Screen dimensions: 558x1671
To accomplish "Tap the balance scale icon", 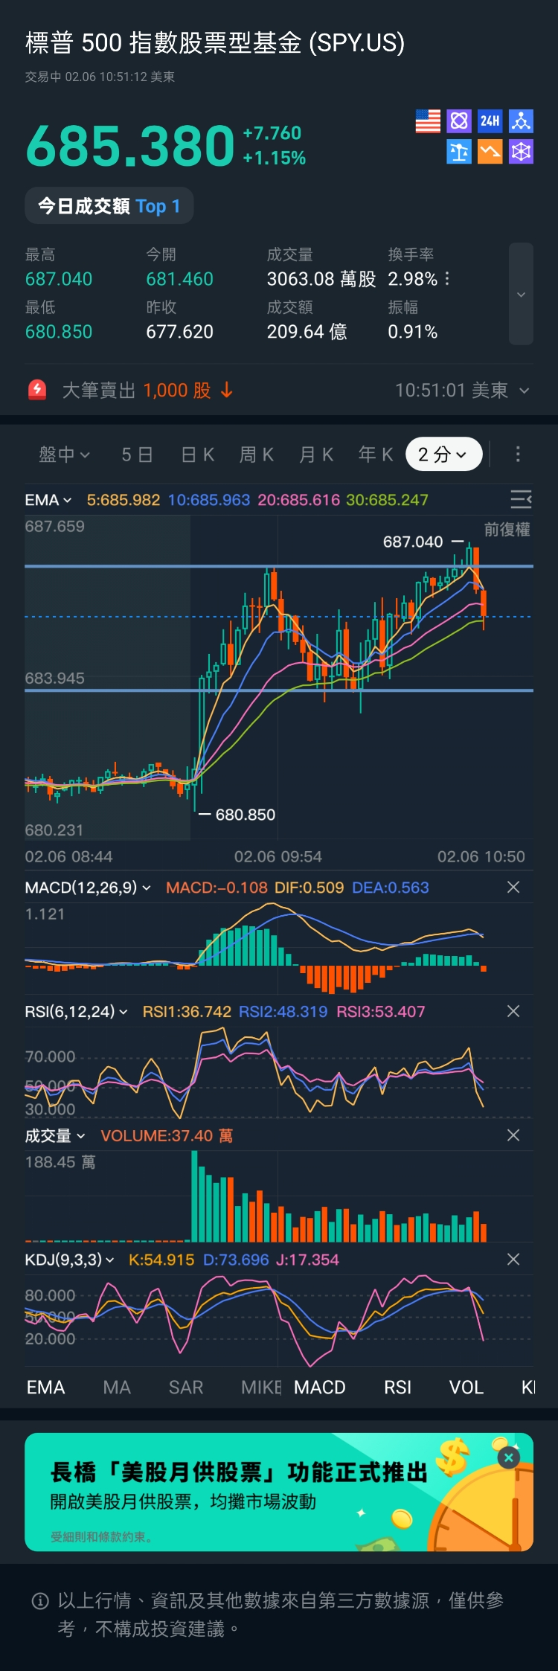I will 459,152.
